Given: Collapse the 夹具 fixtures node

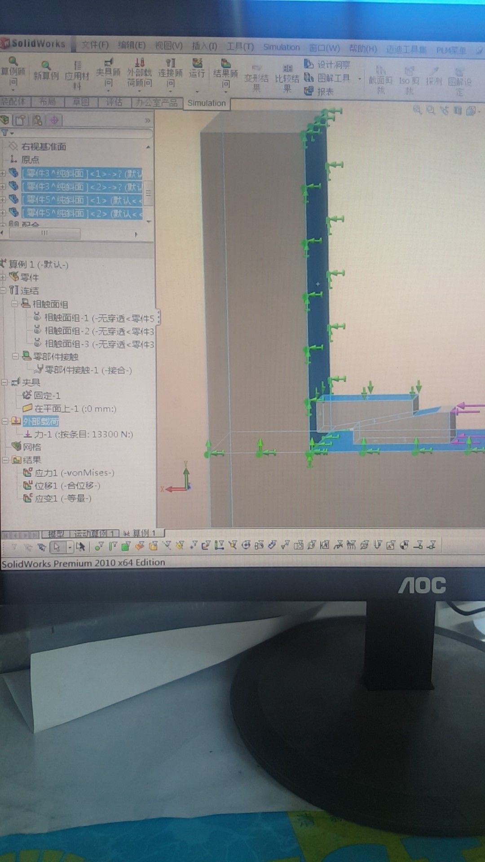Looking at the screenshot, I should pyautogui.click(x=4, y=383).
